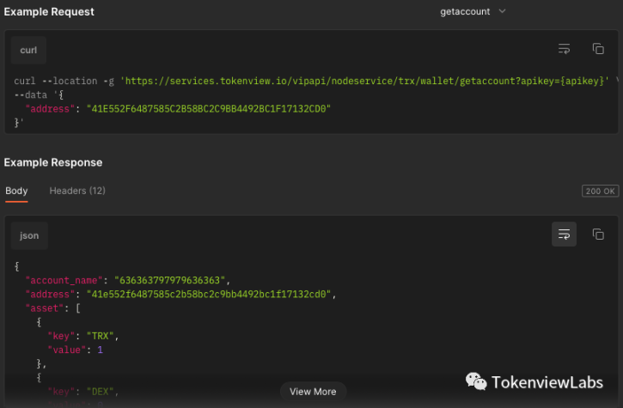Open the Headers (12) tab
The height and width of the screenshot is (408, 623).
click(x=77, y=191)
